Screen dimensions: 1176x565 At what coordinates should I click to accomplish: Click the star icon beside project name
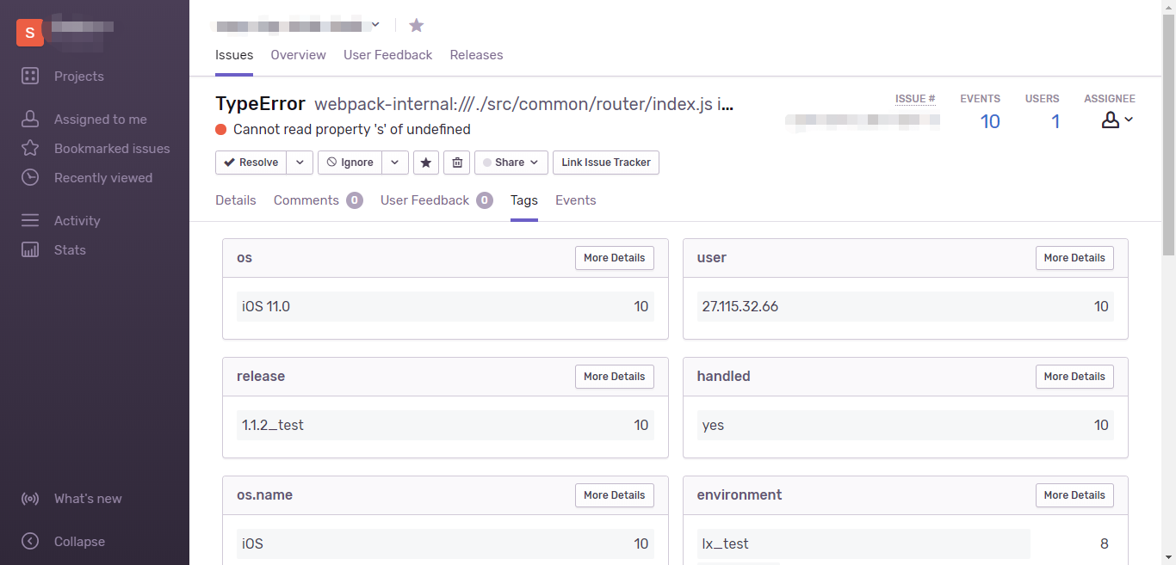[417, 26]
